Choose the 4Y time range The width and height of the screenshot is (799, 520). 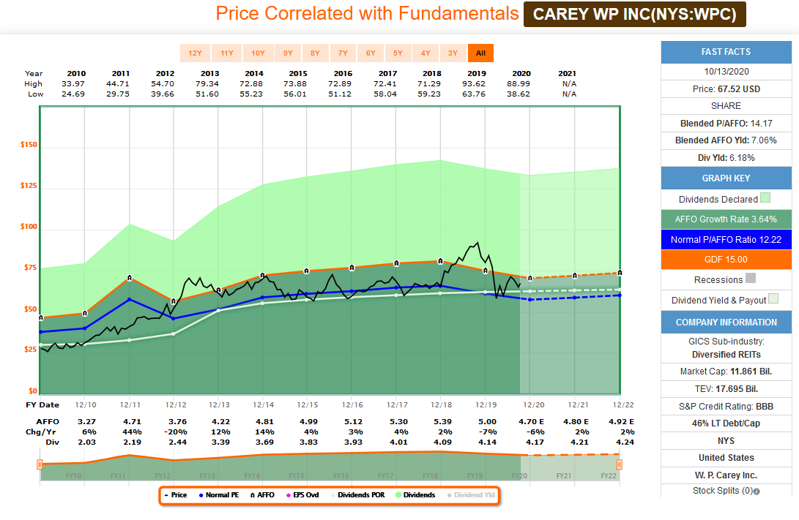[425, 53]
